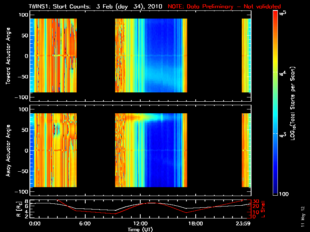Click the 23:59 time label

click(243, 224)
